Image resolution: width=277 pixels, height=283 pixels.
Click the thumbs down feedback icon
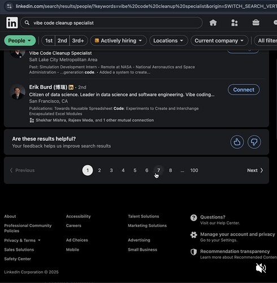point(254,142)
